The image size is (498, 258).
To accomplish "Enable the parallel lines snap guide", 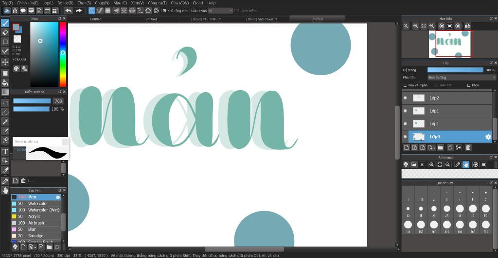I will tap(100, 11).
